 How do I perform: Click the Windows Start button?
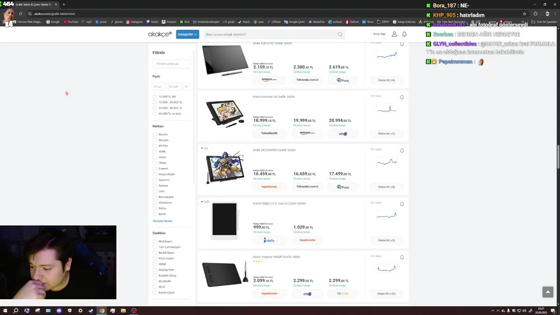[x=5, y=311]
